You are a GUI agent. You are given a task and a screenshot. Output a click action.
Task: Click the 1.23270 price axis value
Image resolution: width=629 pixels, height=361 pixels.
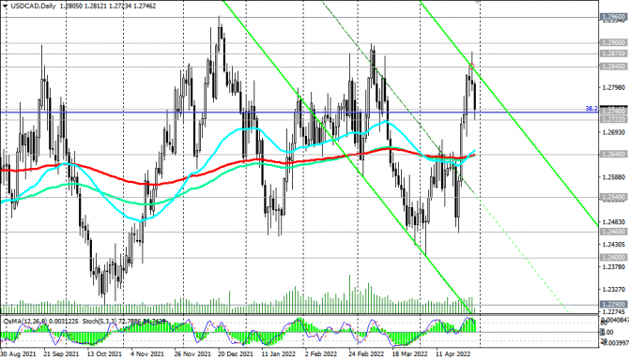coord(614,289)
